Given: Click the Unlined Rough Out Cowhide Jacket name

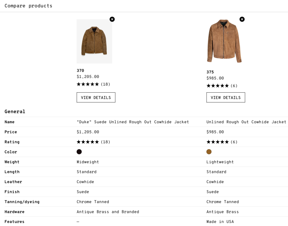Looking at the screenshot, I should tap(246, 122).
